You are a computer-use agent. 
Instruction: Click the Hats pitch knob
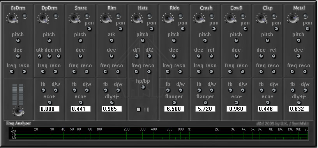143,41
